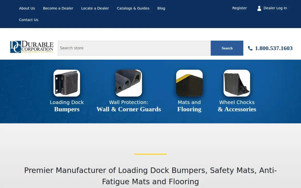
Task: Focus the Search store input field
Action: coord(134,48)
